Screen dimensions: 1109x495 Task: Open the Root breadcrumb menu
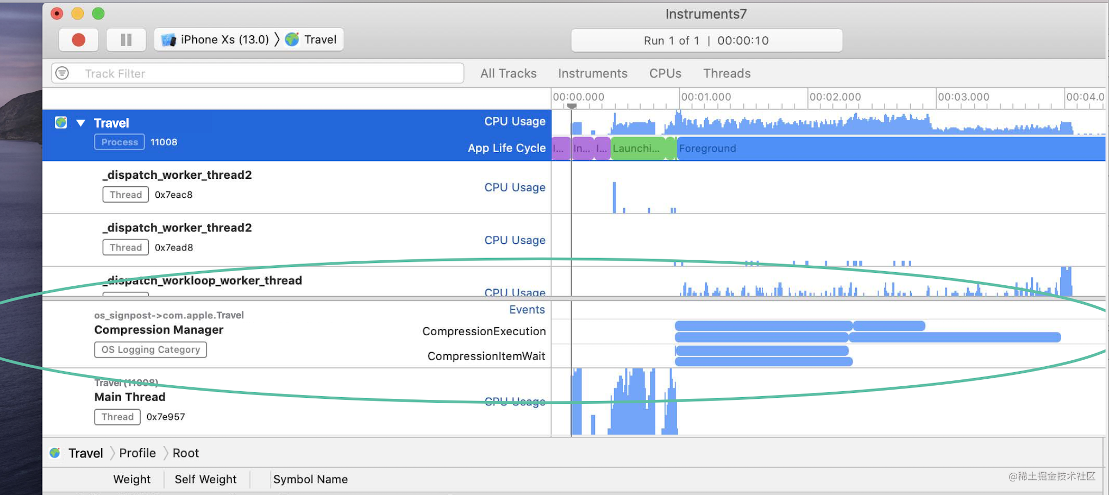click(186, 453)
